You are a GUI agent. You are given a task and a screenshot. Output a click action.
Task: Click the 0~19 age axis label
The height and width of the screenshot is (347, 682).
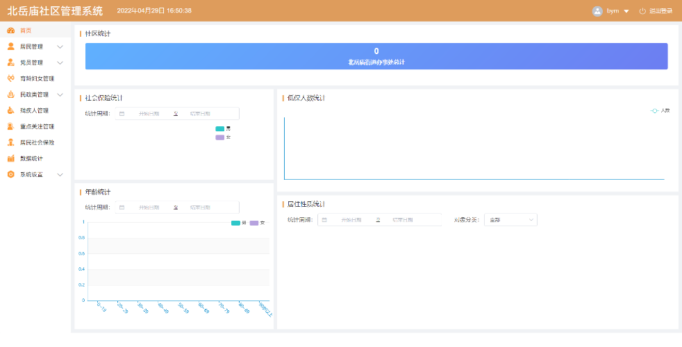click(x=101, y=307)
